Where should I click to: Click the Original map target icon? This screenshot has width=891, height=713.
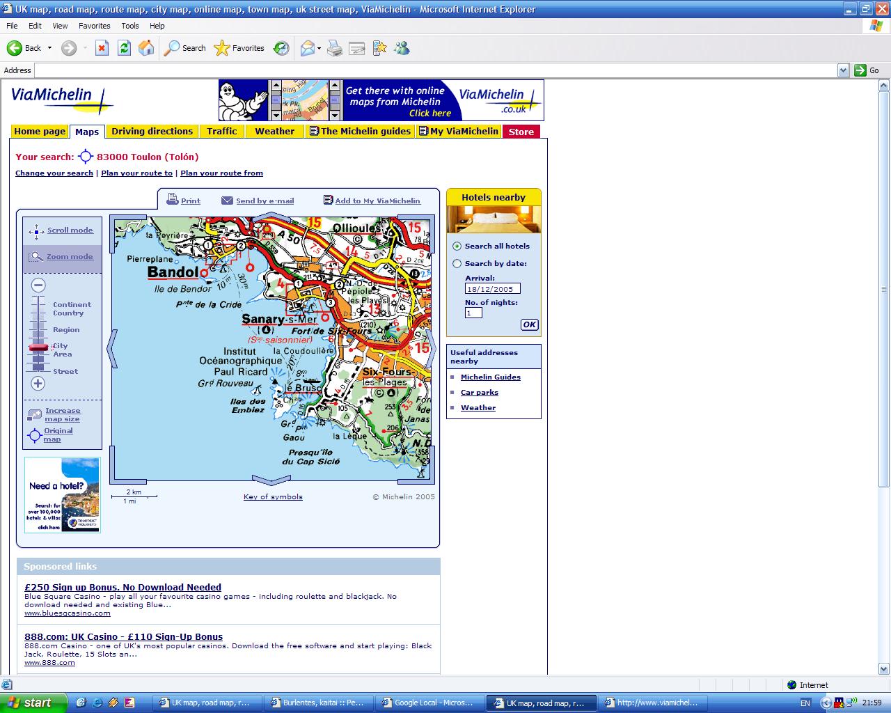point(35,436)
